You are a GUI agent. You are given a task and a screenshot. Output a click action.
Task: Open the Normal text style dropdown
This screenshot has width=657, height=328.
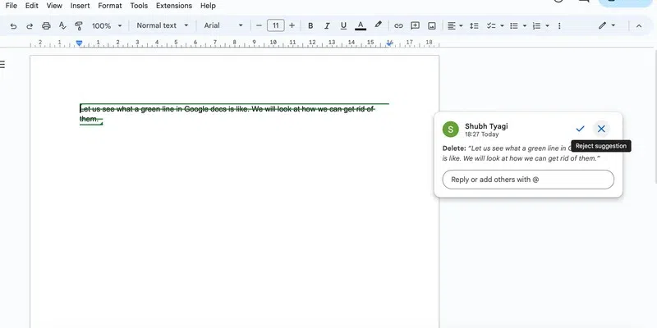coord(163,25)
